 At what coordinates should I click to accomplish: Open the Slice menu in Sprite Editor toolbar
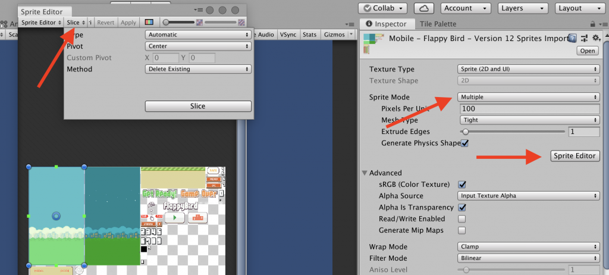(x=75, y=23)
